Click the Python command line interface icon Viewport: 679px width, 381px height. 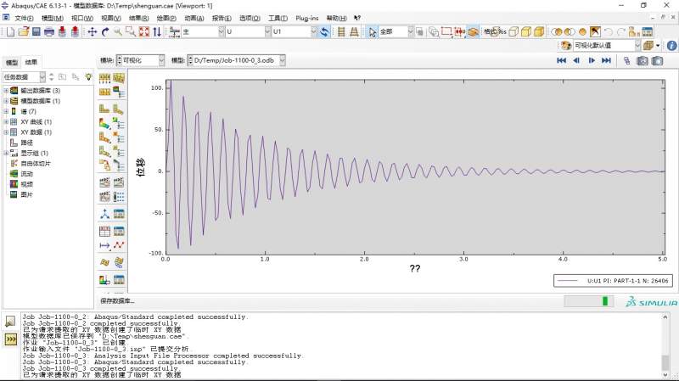(x=11, y=339)
